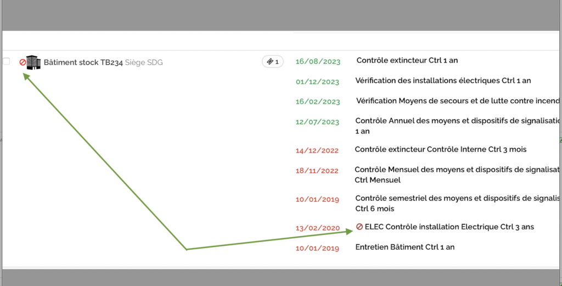Click the green date 16/08/2023
Viewport: 562px width, 286px height.
pyautogui.click(x=318, y=61)
